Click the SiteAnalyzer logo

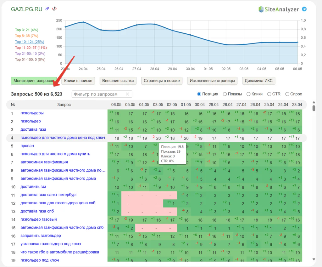(279, 9)
